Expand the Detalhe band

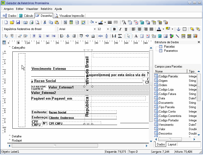click(10, 136)
